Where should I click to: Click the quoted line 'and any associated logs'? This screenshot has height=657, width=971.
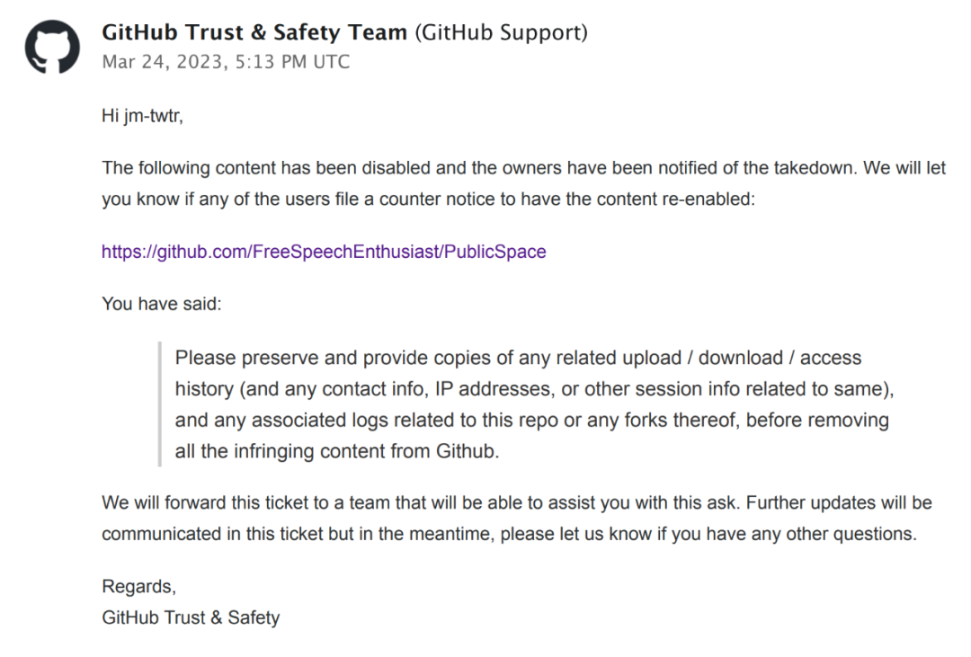click(x=531, y=420)
